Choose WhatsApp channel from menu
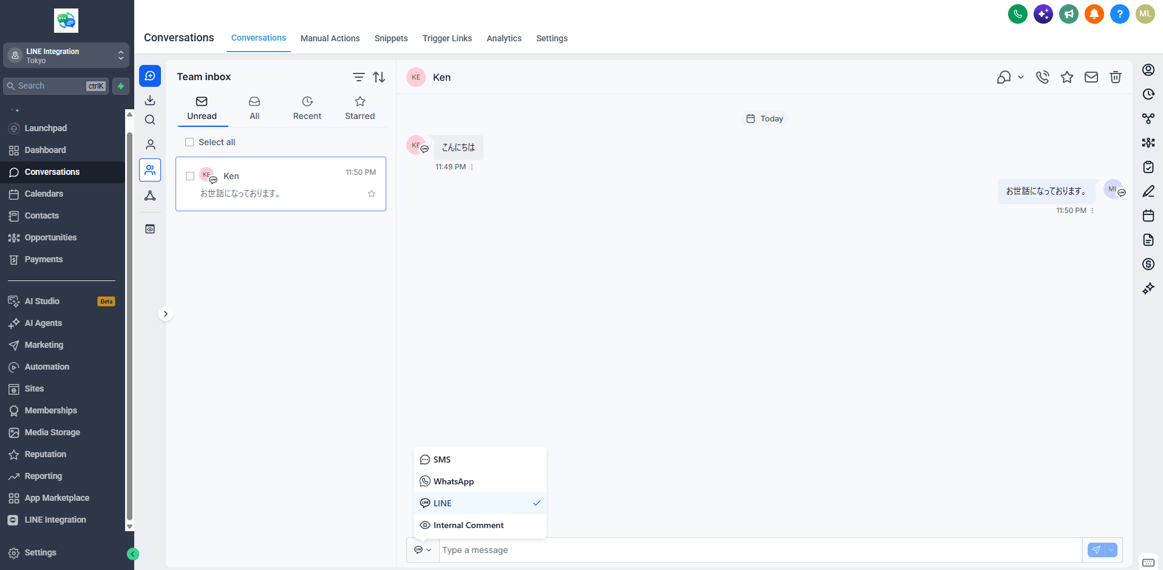Image resolution: width=1163 pixels, height=570 pixels. pyautogui.click(x=480, y=481)
